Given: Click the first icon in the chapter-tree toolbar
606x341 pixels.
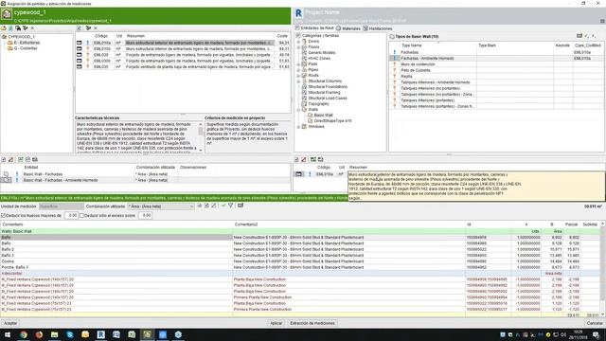Looking at the screenshot, I should click(4, 28).
